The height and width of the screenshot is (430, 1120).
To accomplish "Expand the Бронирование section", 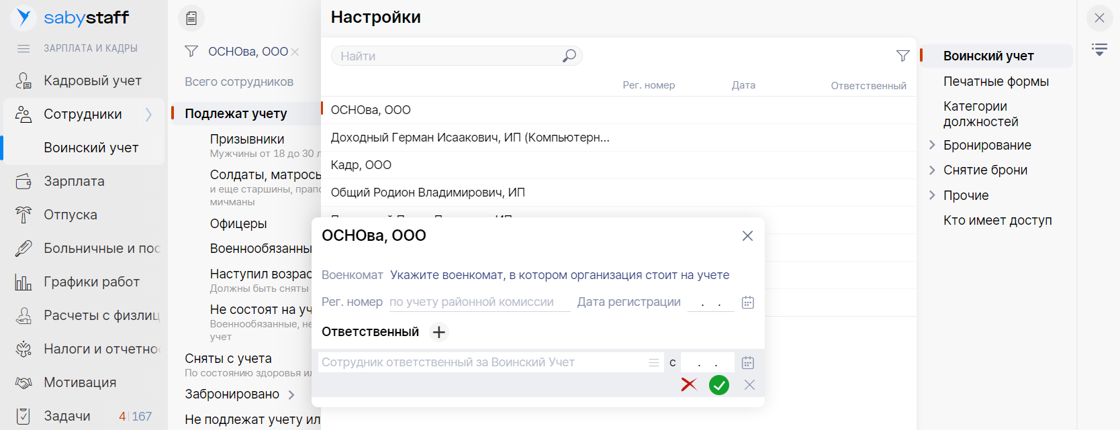I will 932,145.
